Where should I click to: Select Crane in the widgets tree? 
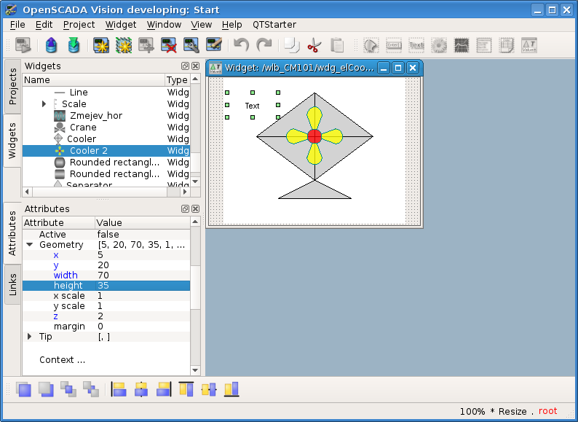[83, 128]
